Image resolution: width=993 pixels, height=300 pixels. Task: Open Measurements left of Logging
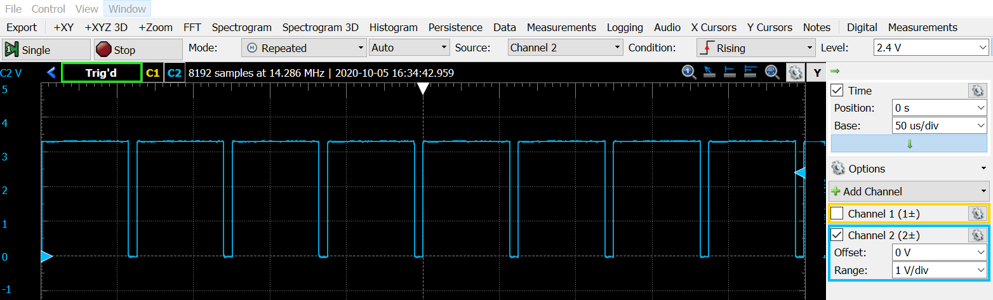(x=561, y=27)
